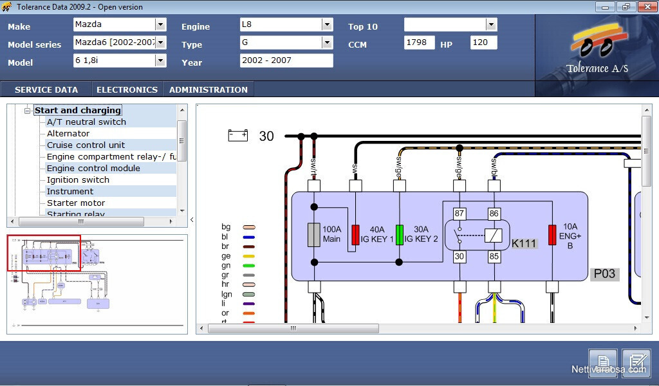Open Engine control module in the tree
Image resolution: width=659 pixels, height=386 pixels.
coord(93,168)
